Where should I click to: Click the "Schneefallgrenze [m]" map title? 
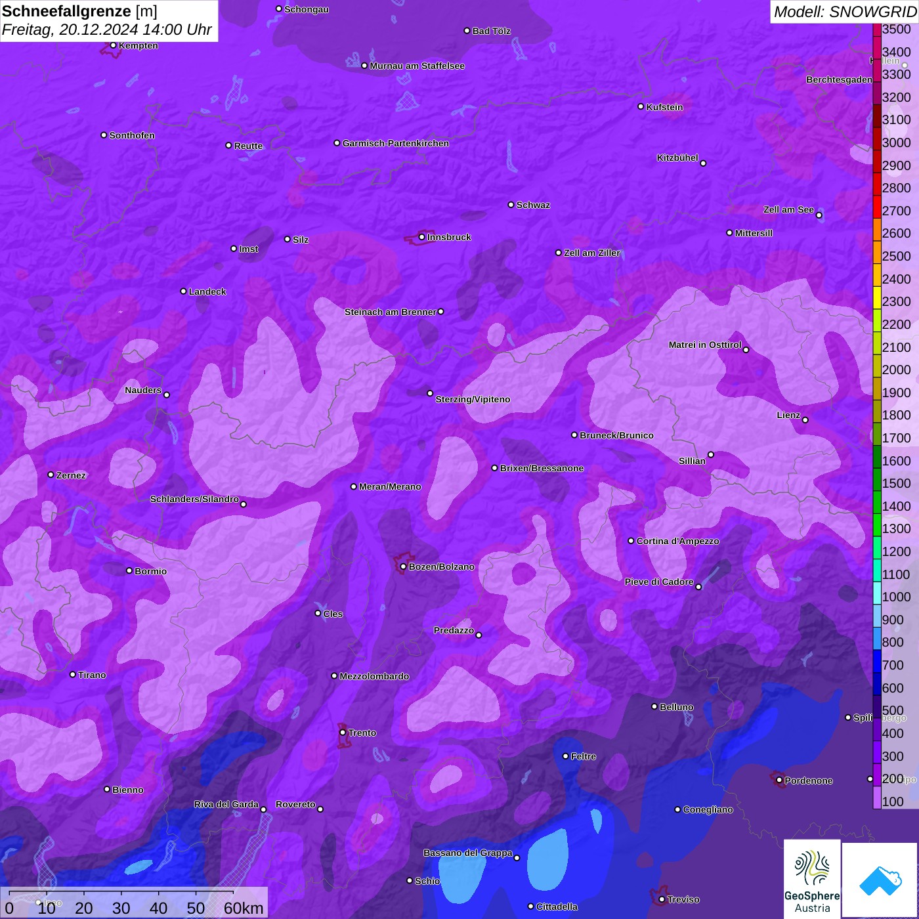click(x=79, y=11)
